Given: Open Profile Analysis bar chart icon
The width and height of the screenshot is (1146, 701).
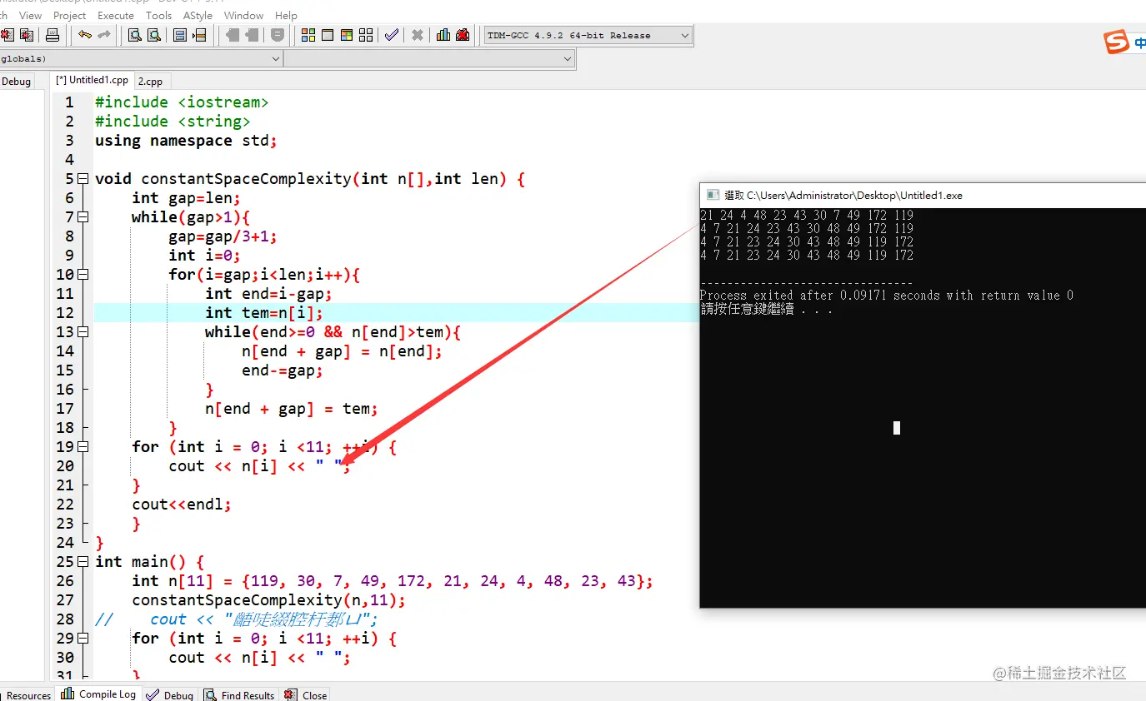Looking at the screenshot, I should (443, 35).
